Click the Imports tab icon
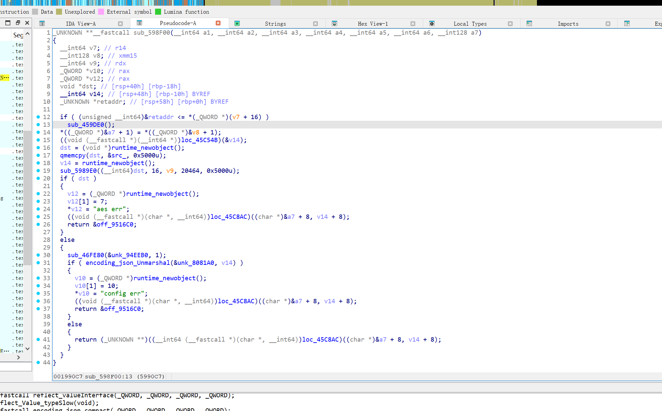The width and height of the screenshot is (662, 411). pyautogui.click(x=529, y=23)
